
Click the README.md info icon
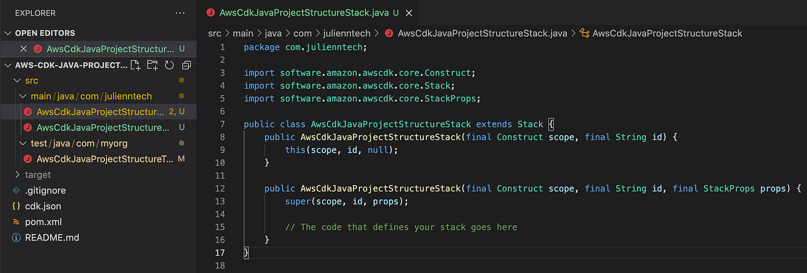coord(16,237)
